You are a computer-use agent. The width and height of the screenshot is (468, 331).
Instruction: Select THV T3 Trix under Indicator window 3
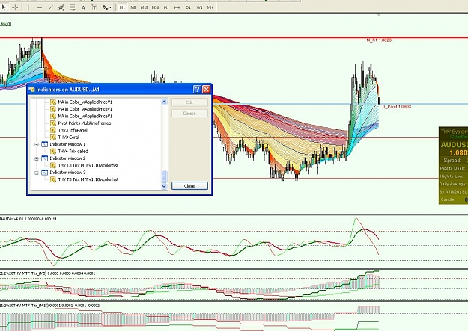click(88, 179)
